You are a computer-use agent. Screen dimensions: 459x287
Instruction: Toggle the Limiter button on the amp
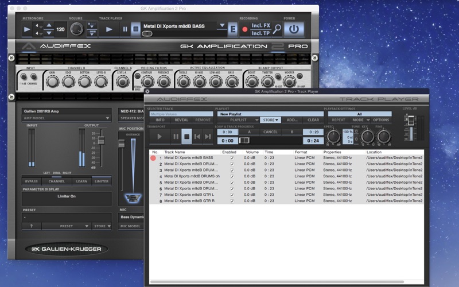click(102, 181)
